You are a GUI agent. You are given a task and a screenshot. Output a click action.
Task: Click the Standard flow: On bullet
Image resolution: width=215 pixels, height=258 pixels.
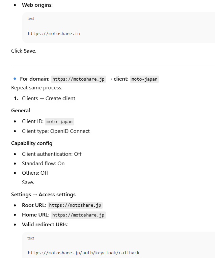43,164
